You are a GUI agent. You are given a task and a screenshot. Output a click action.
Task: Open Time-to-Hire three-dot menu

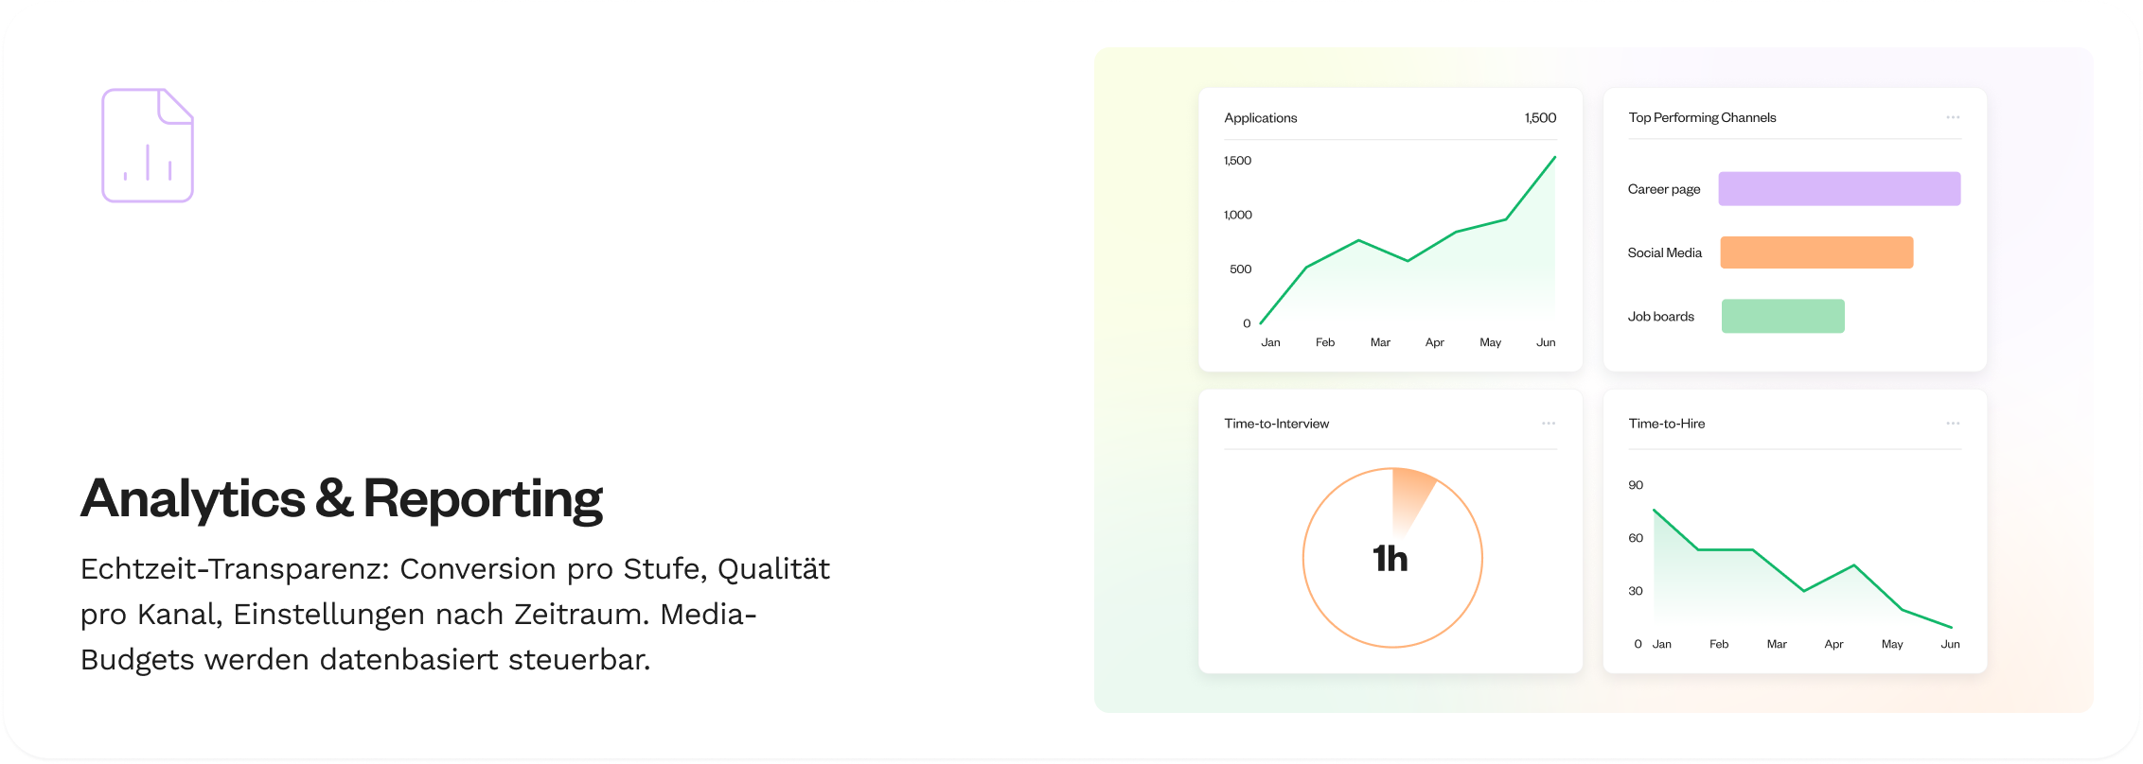pos(1953,424)
